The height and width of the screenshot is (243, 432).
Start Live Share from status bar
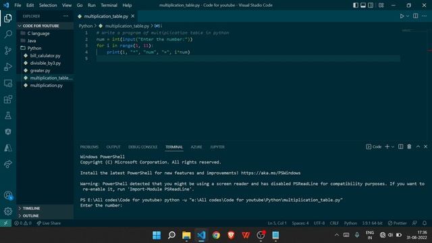[x=49, y=223]
